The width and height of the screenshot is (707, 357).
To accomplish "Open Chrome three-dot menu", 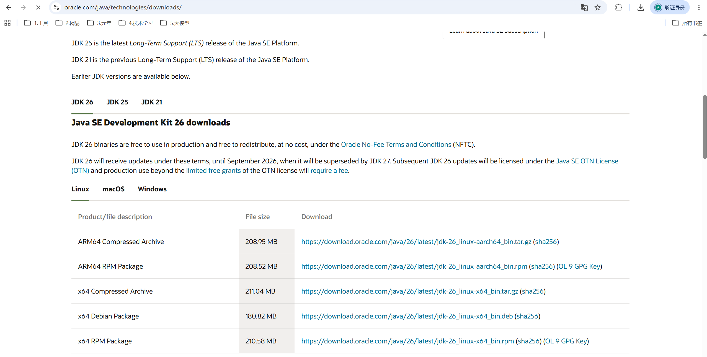I will 699,7.
